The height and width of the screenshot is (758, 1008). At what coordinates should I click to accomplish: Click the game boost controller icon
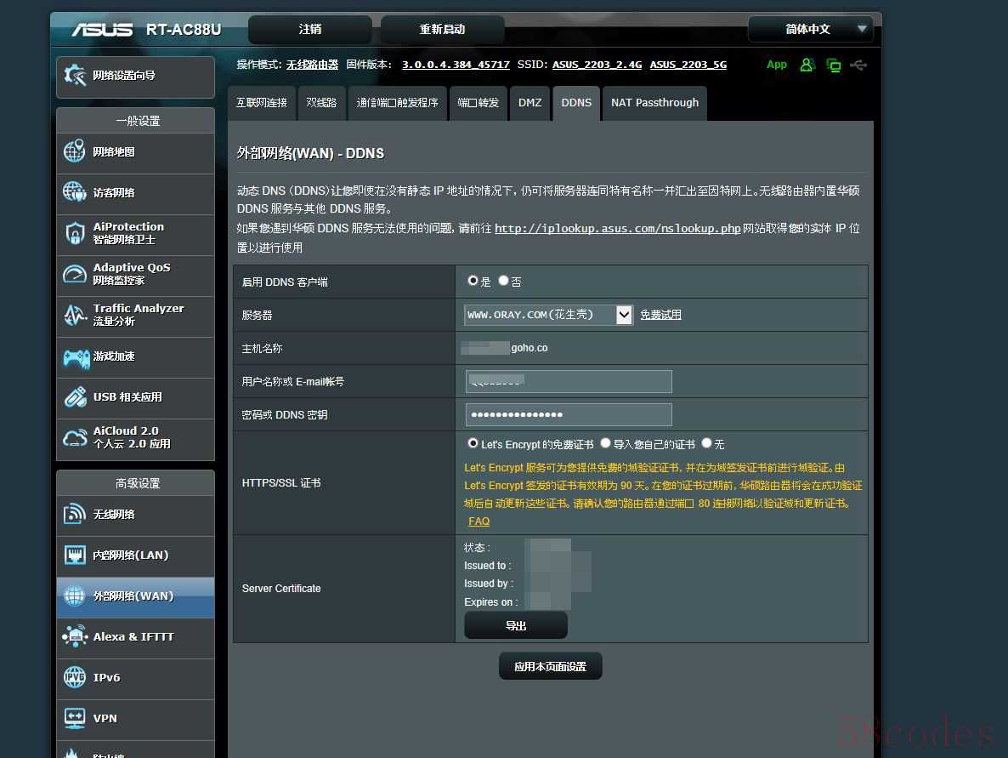point(76,357)
